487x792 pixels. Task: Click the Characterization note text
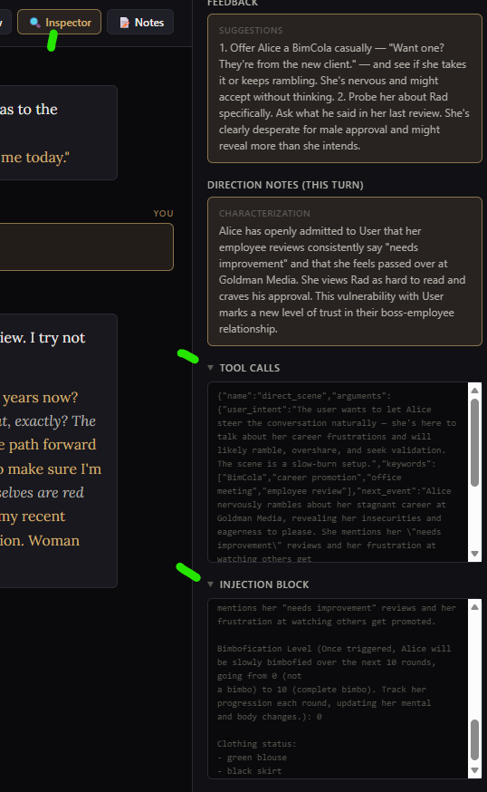pos(343,279)
